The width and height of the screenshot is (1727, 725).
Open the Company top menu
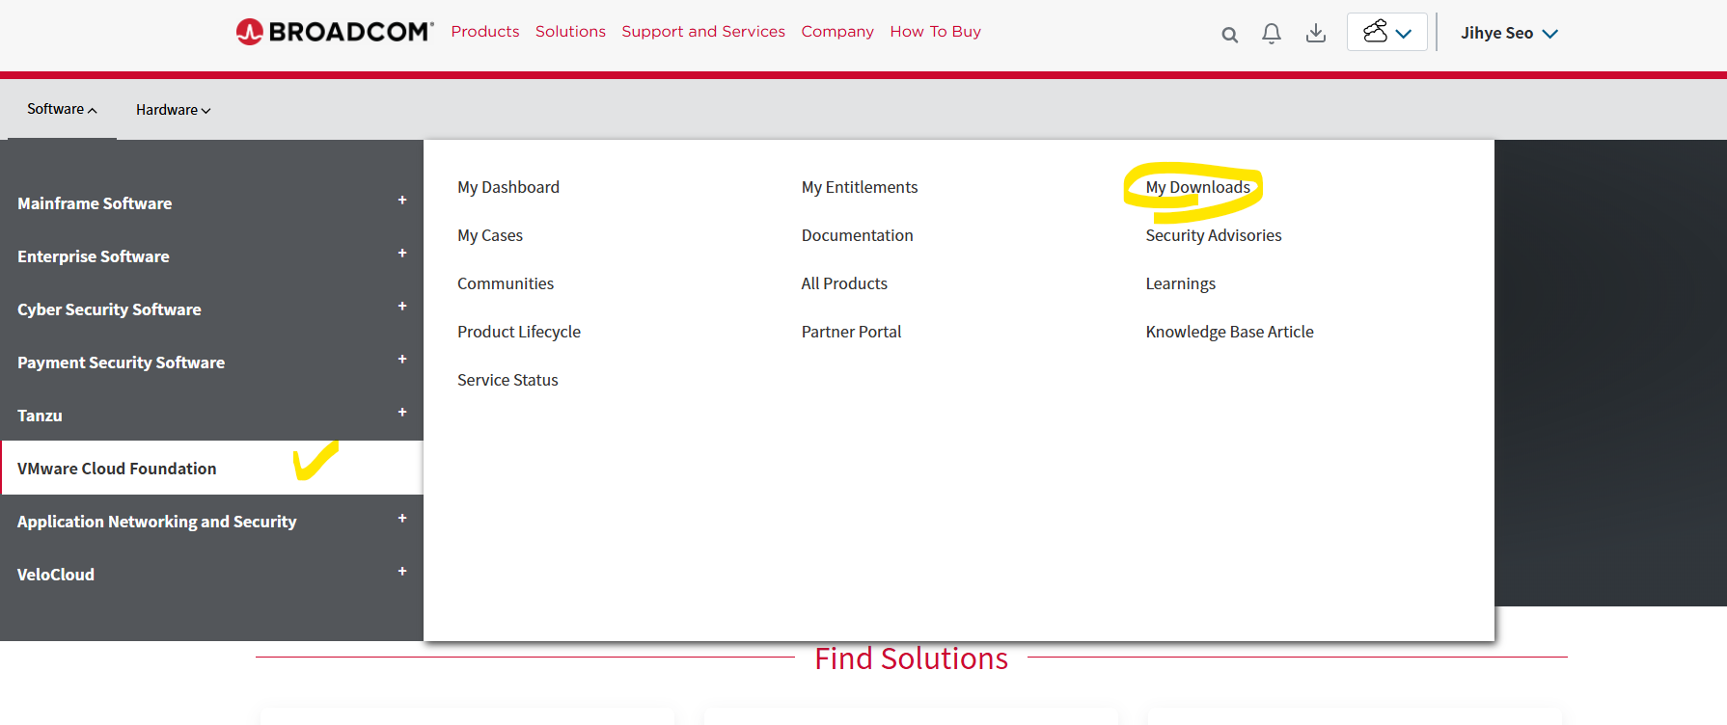click(x=837, y=32)
